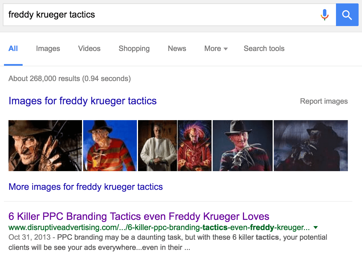Image resolution: width=362 pixels, height=255 pixels.
Task: Open Search tools options
Action: click(x=264, y=48)
